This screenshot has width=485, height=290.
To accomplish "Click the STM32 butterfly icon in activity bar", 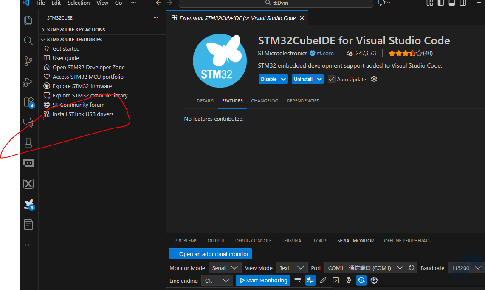I will pos(28,204).
